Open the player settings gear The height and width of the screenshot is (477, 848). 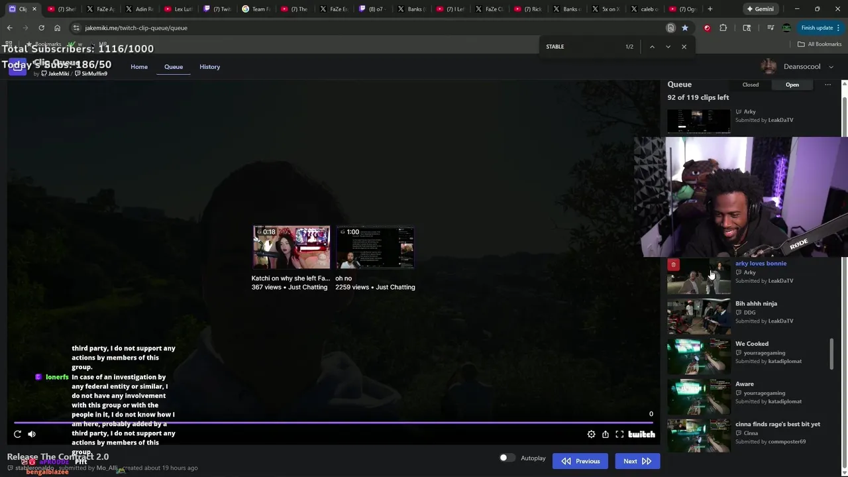pyautogui.click(x=591, y=434)
